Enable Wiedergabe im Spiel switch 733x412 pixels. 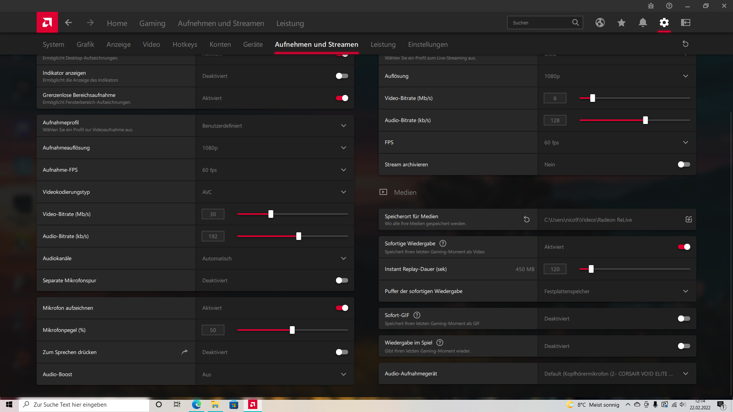[x=684, y=346]
